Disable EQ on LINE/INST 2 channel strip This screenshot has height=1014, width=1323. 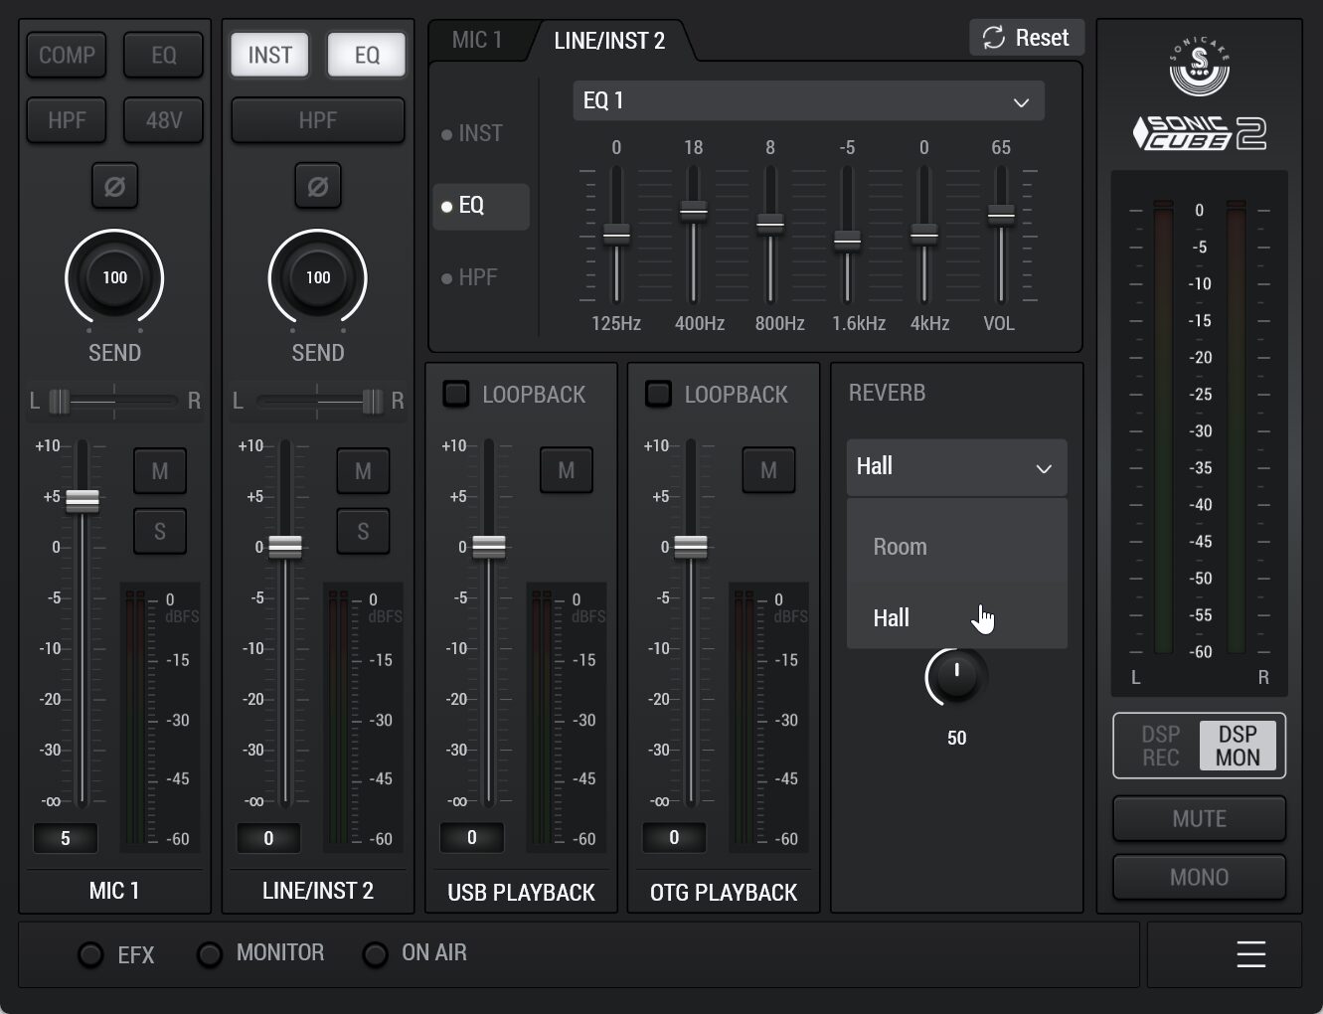367,55
